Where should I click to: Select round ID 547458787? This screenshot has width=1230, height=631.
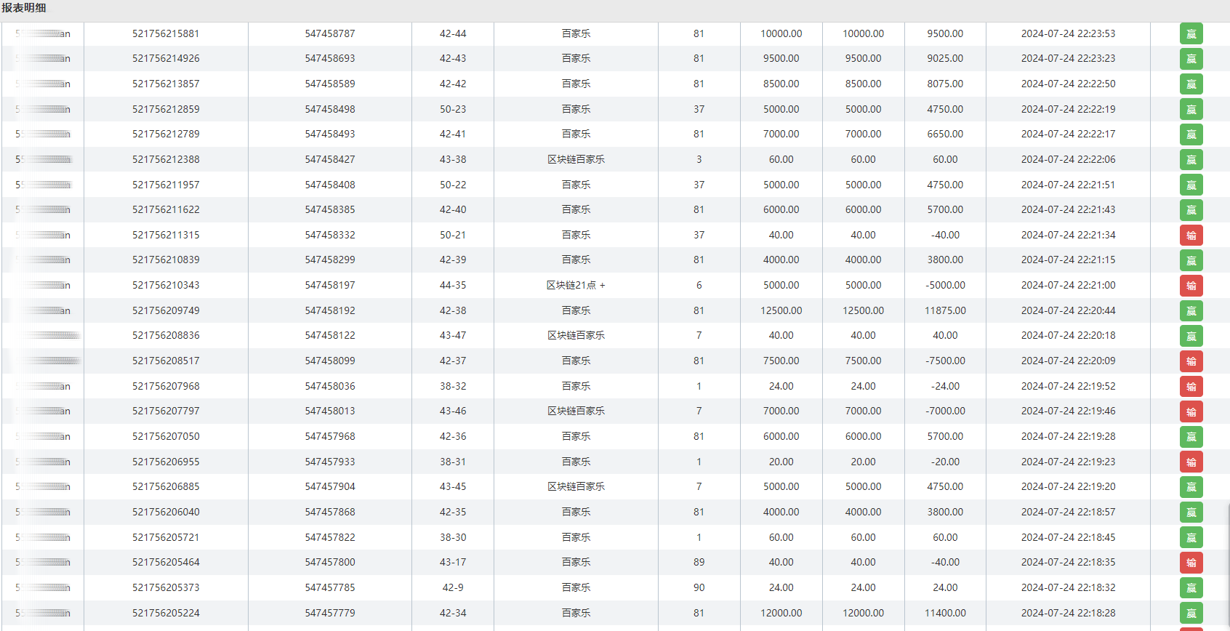point(330,33)
